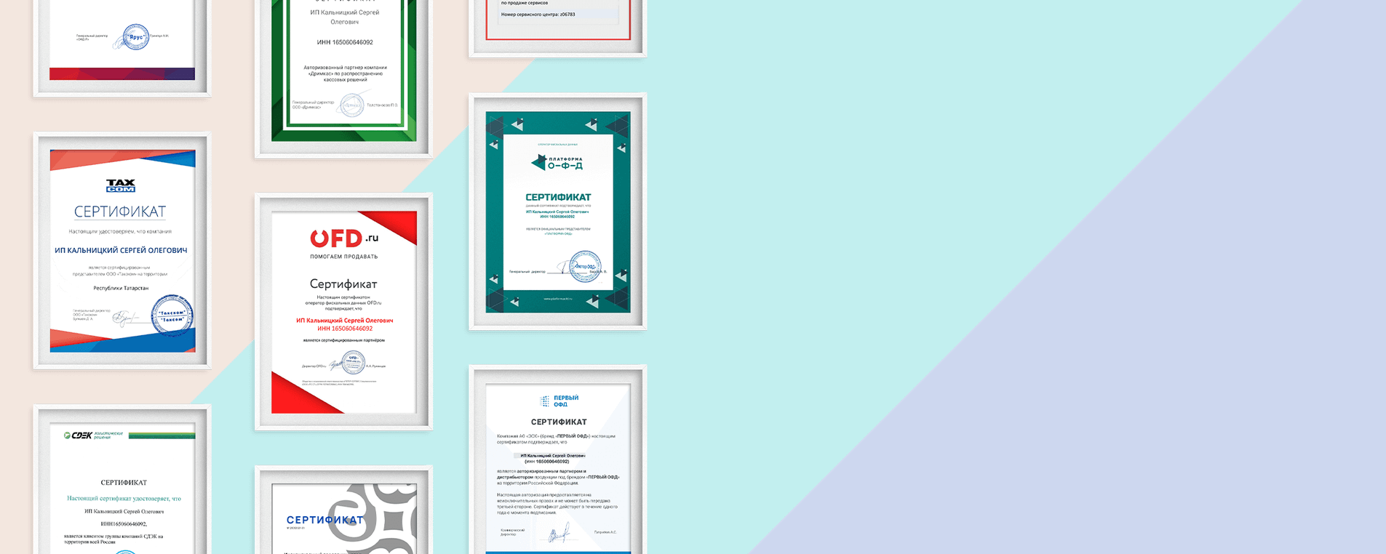Click 'СЕРТИФИКАТ' heading on Первый ОФД certificate
The image size is (1386, 554).
click(x=559, y=422)
